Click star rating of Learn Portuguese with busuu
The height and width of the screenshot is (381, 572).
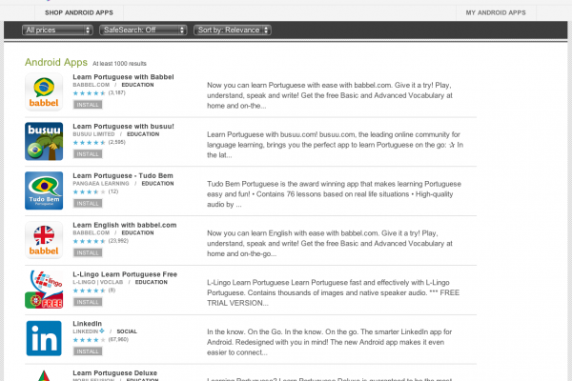point(90,143)
